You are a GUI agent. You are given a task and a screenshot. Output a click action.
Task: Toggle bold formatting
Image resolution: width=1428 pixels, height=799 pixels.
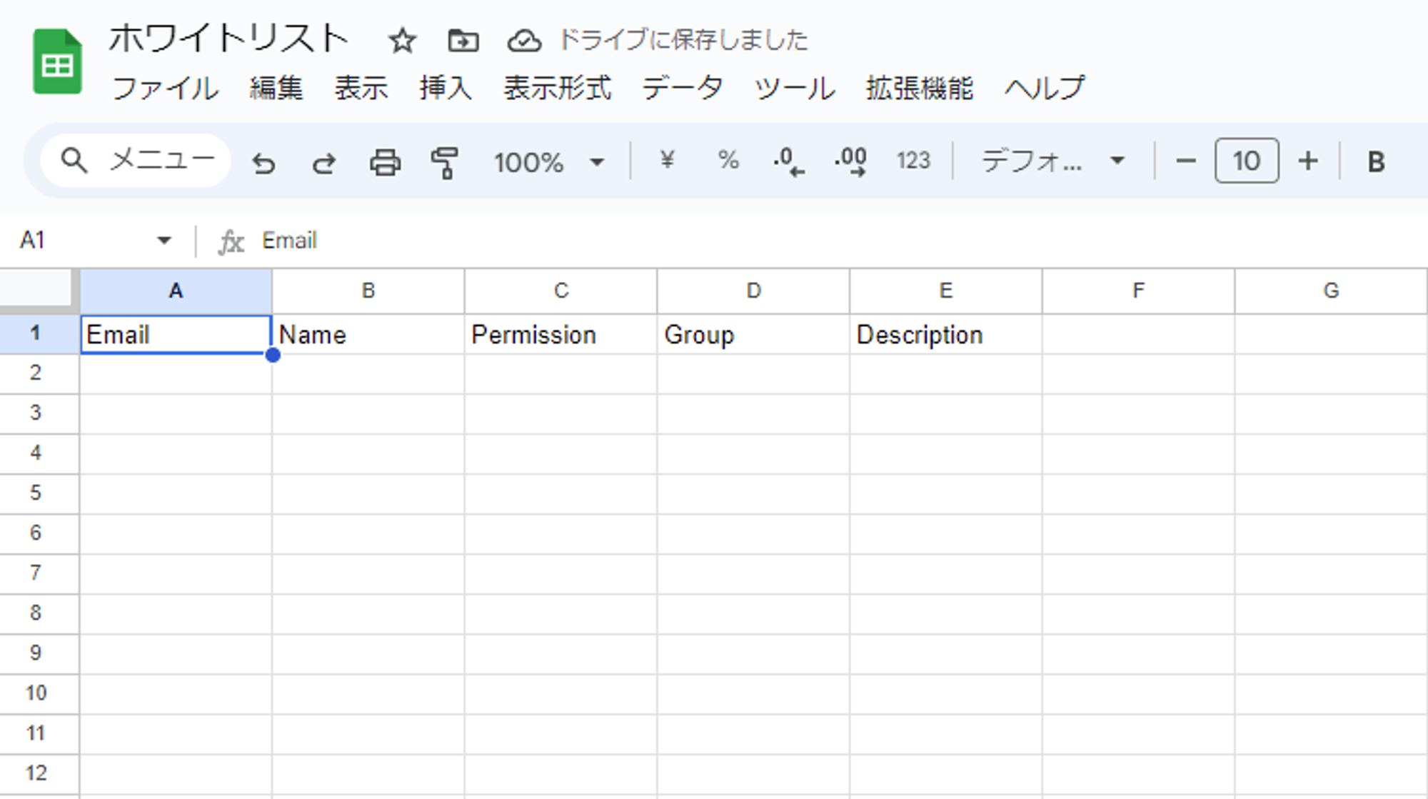[x=1376, y=162]
